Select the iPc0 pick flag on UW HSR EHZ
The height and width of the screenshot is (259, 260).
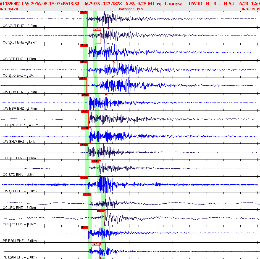coord(85,95)
